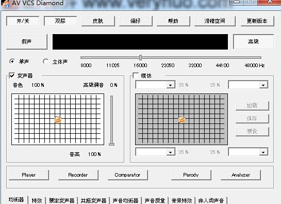Switch to the 特效 tab
The height and width of the screenshot is (204, 281).
pyautogui.click(x=37, y=200)
